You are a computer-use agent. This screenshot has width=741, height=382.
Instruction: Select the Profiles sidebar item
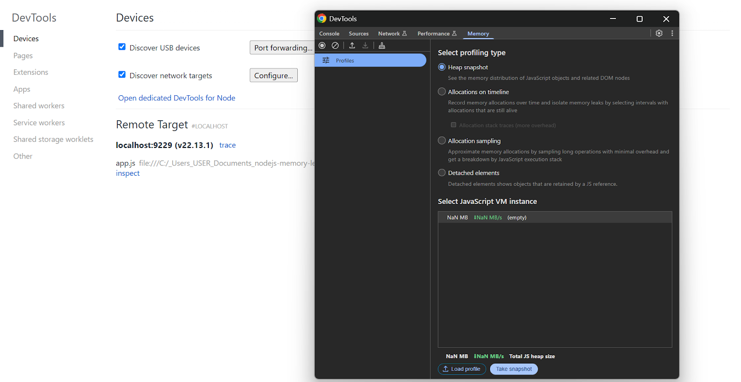(x=370, y=60)
